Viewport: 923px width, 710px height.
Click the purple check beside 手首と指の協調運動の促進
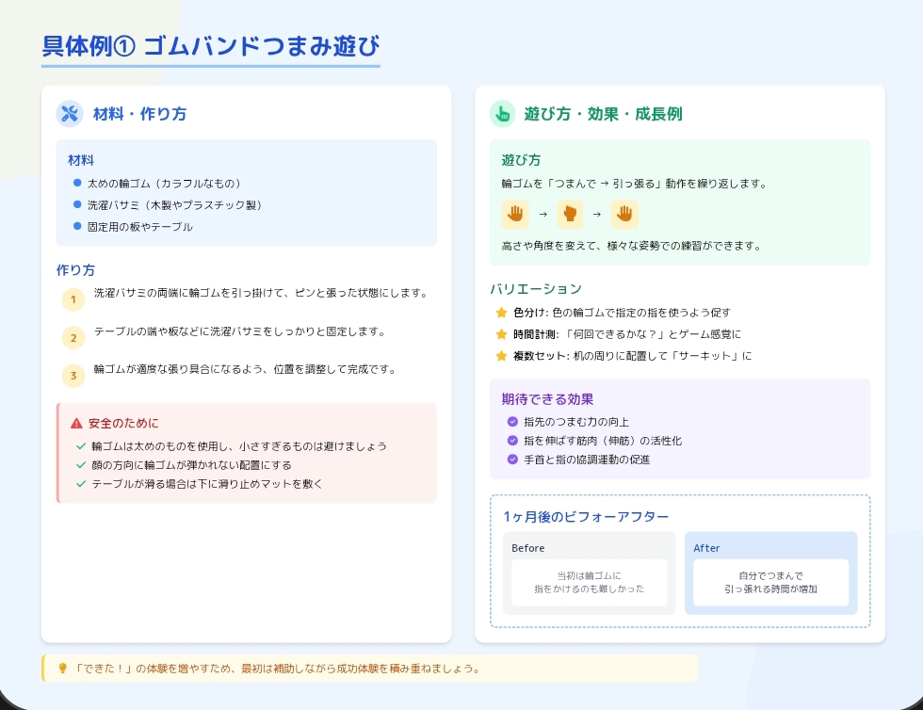pyautogui.click(x=512, y=460)
